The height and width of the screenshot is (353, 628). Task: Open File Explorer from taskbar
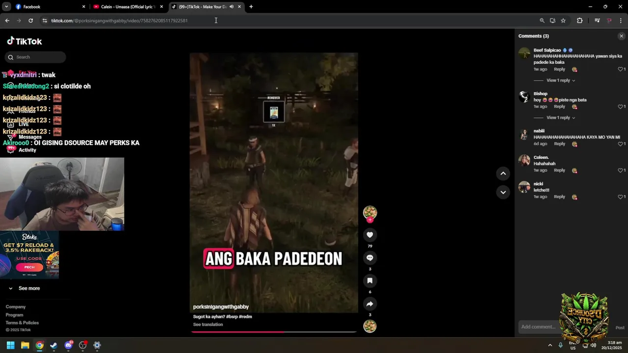coord(25,345)
